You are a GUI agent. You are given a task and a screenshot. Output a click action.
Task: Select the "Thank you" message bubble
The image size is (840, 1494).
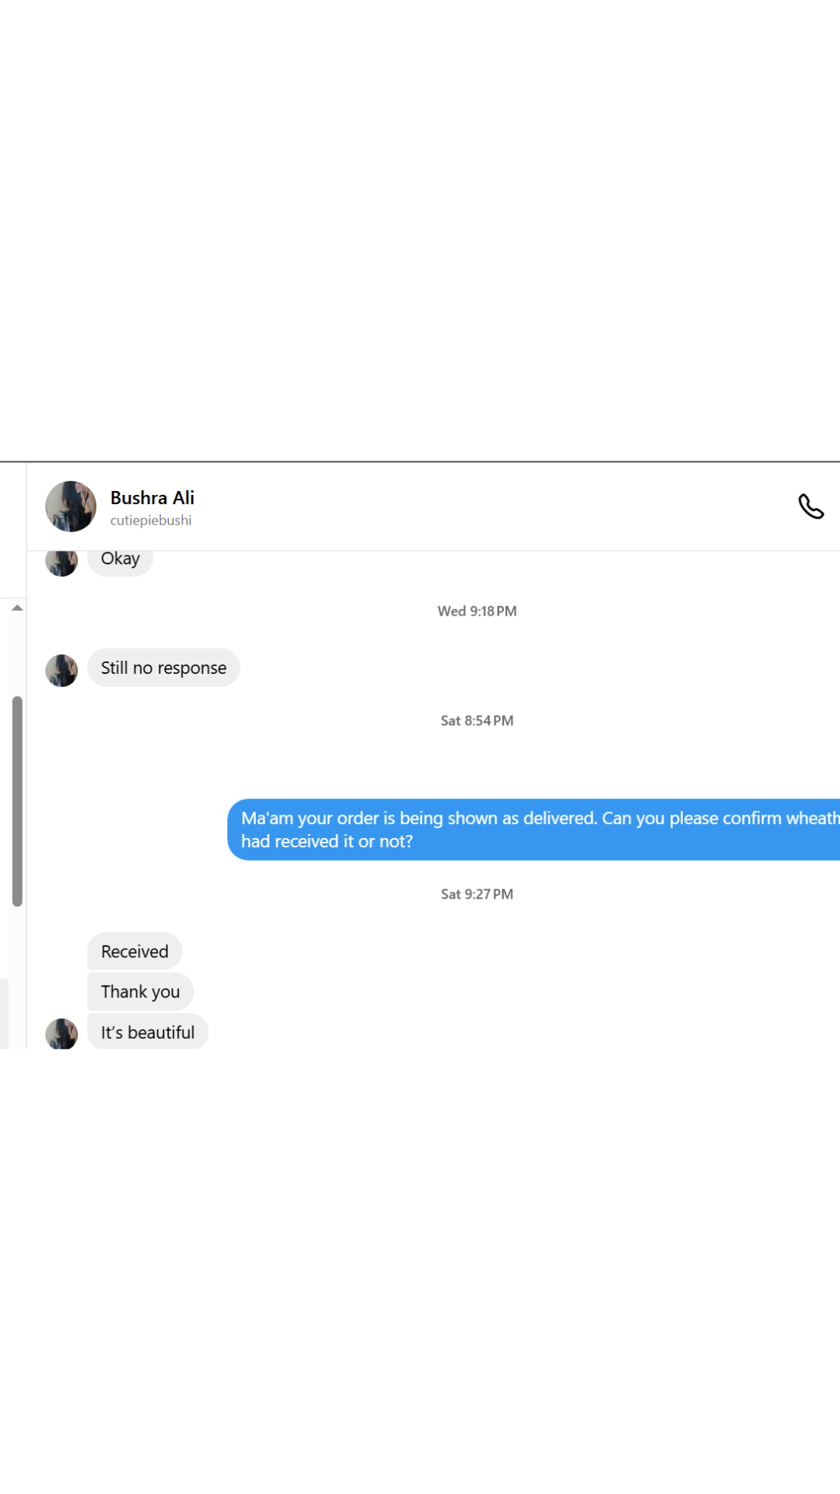pos(140,992)
